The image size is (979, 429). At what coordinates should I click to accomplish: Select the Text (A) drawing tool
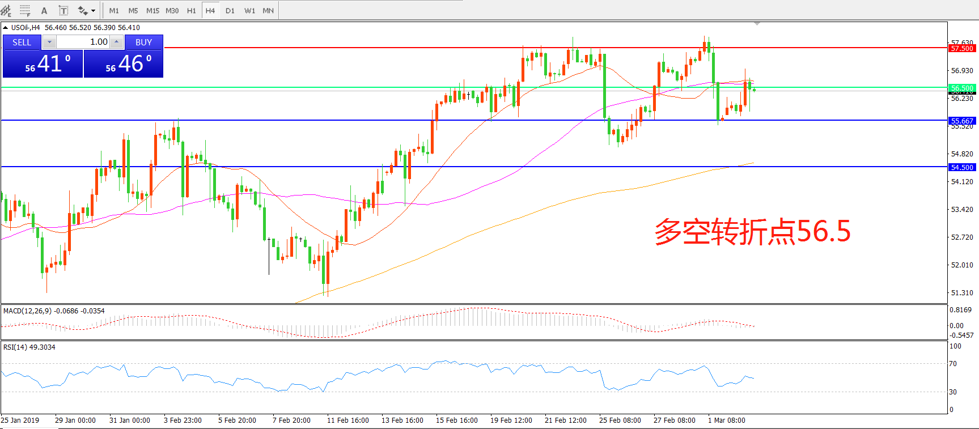(44, 10)
